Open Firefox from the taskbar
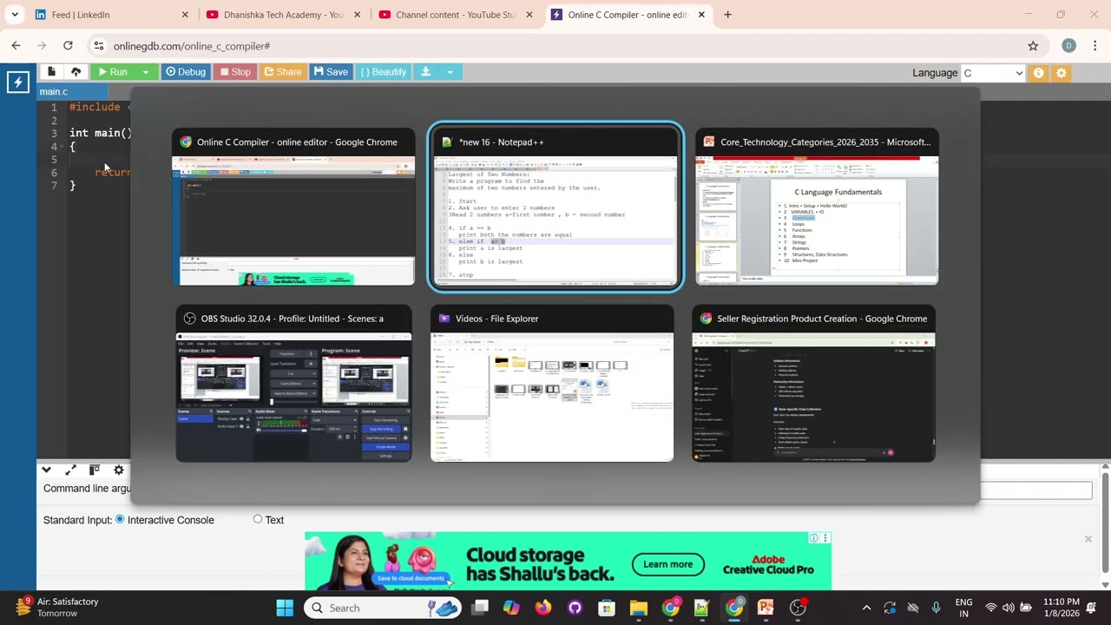This screenshot has height=625, width=1111. [542, 608]
